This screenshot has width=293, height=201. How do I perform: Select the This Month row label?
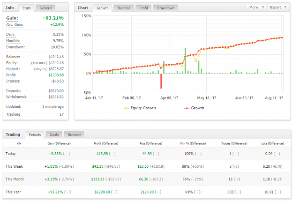pyautogui.click(x=15, y=179)
